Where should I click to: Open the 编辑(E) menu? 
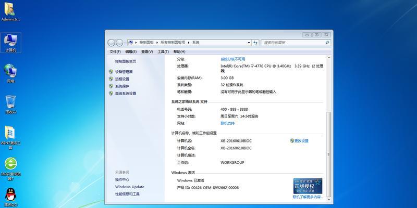point(131,51)
